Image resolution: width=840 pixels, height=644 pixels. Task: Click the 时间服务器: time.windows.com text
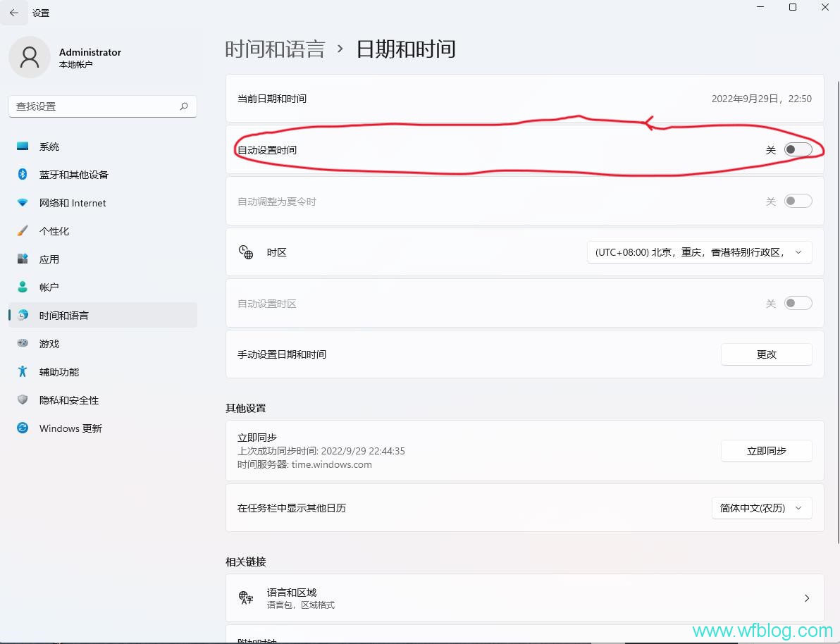click(304, 464)
